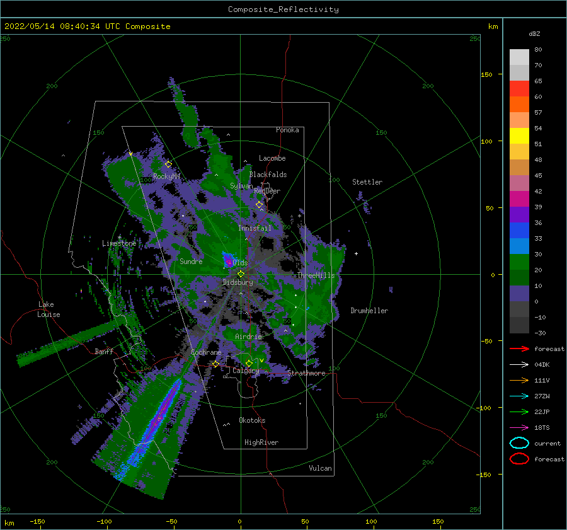Click the green 22JP arrow icon
567x530 pixels.
coord(519,412)
